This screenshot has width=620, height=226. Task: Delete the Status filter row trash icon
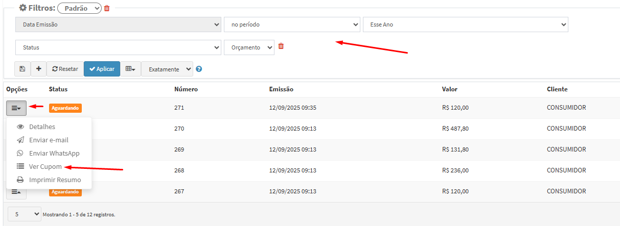pos(281,46)
